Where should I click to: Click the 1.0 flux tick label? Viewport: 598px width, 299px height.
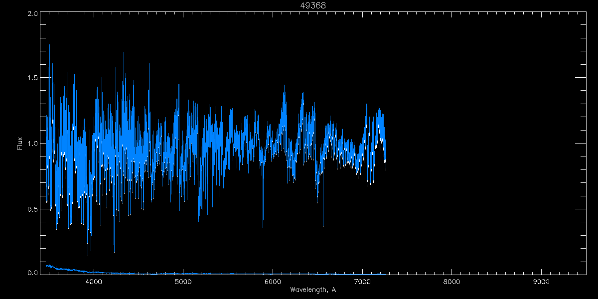[x=32, y=144]
